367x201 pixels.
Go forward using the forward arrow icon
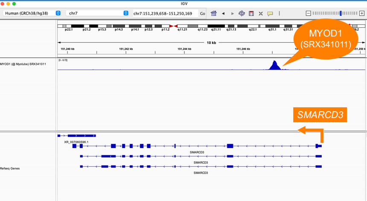[x=233, y=13]
